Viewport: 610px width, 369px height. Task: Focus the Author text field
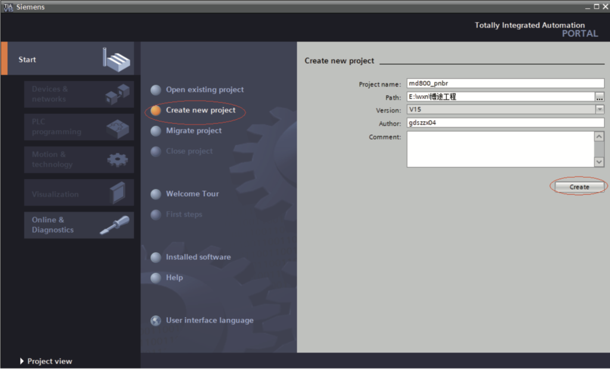pyautogui.click(x=505, y=123)
